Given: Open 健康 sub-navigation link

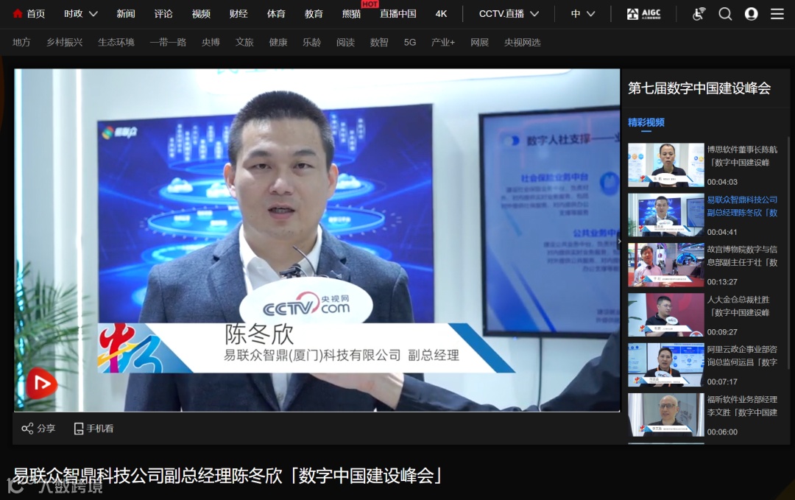Looking at the screenshot, I should [x=278, y=42].
